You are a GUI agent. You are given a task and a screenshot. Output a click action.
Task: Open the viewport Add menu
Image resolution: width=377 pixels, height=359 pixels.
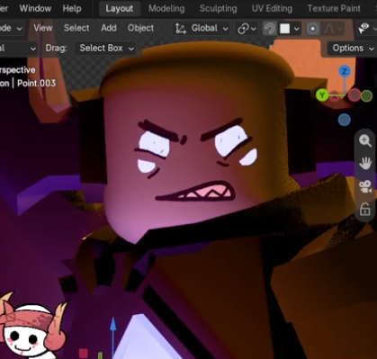(x=109, y=28)
